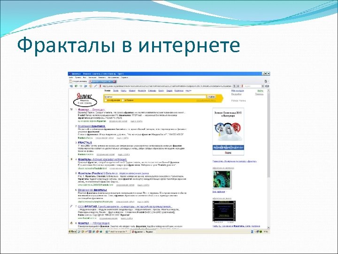
Task: Open the fourth result about Фракталы коллекция
Action: pos(102,159)
